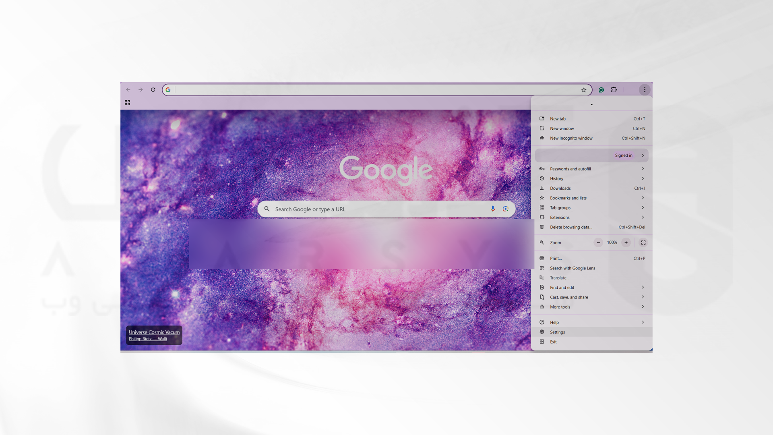Click the Exit option
This screenshot has width=773, height=435.
[x=553, y=342]
